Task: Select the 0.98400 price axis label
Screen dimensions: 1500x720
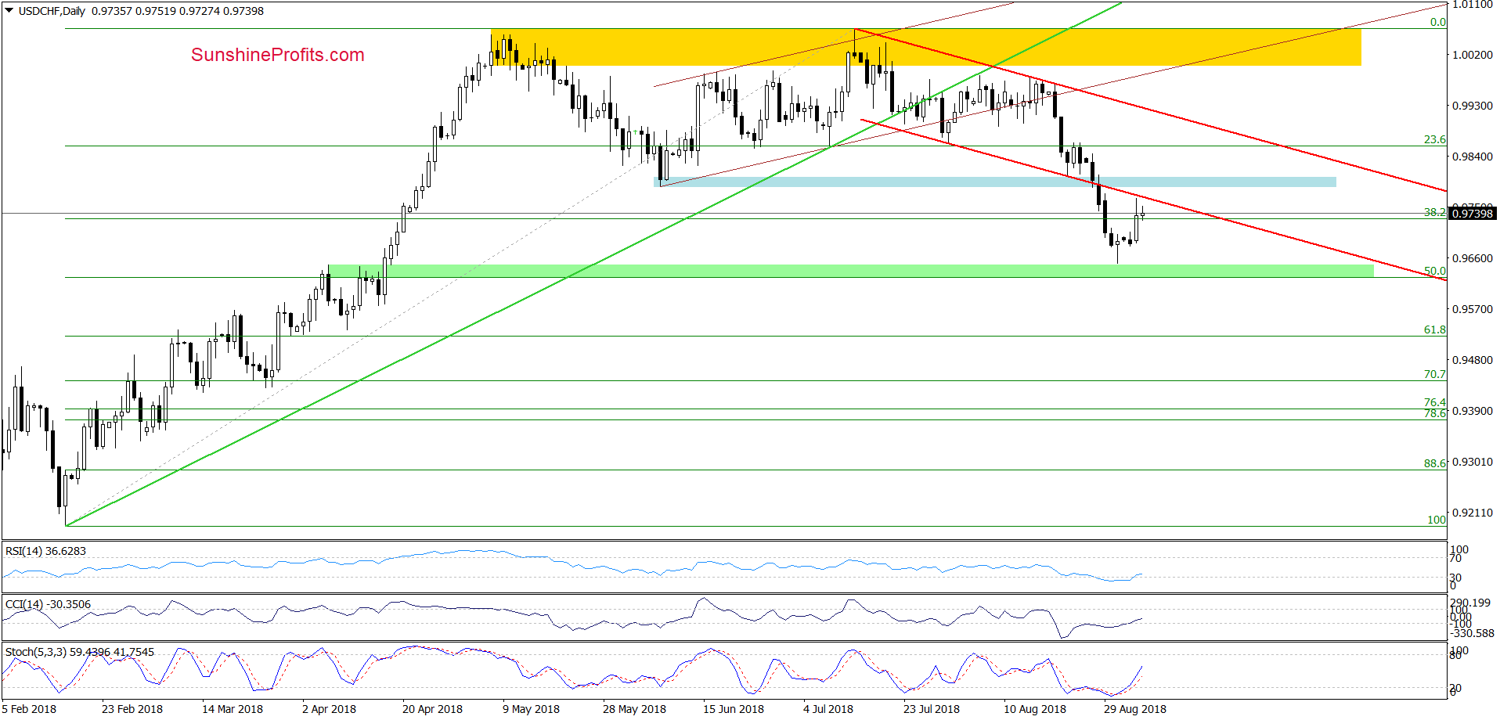Action: [1473, 157]
